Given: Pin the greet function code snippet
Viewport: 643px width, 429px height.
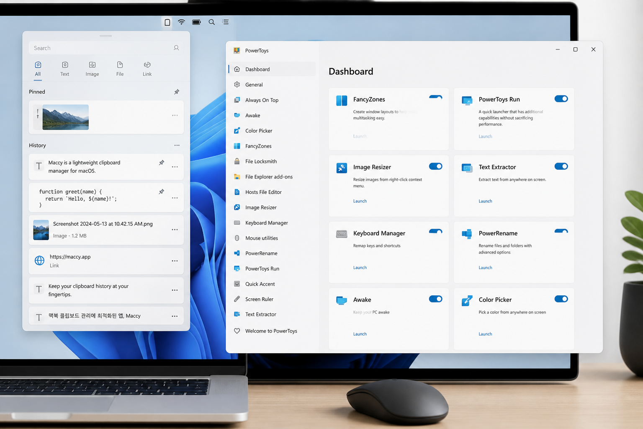Looking at the screenshot, I should point(162,191).
